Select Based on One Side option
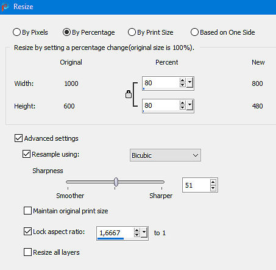 tap(194, 32)
